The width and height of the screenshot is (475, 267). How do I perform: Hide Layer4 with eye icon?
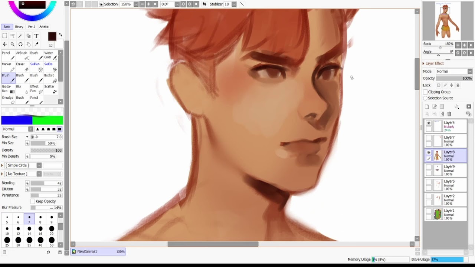point(429,123)
